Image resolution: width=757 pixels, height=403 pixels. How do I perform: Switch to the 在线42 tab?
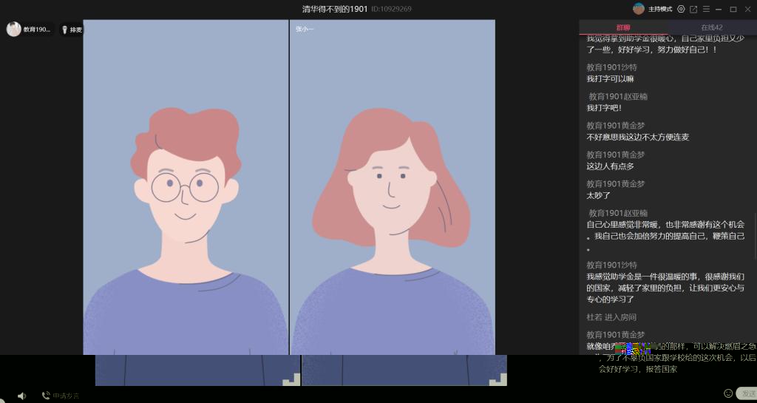click(712, 27)
